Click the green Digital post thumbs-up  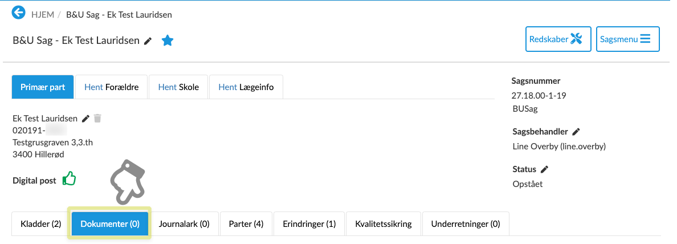click(x=69, y=179)
